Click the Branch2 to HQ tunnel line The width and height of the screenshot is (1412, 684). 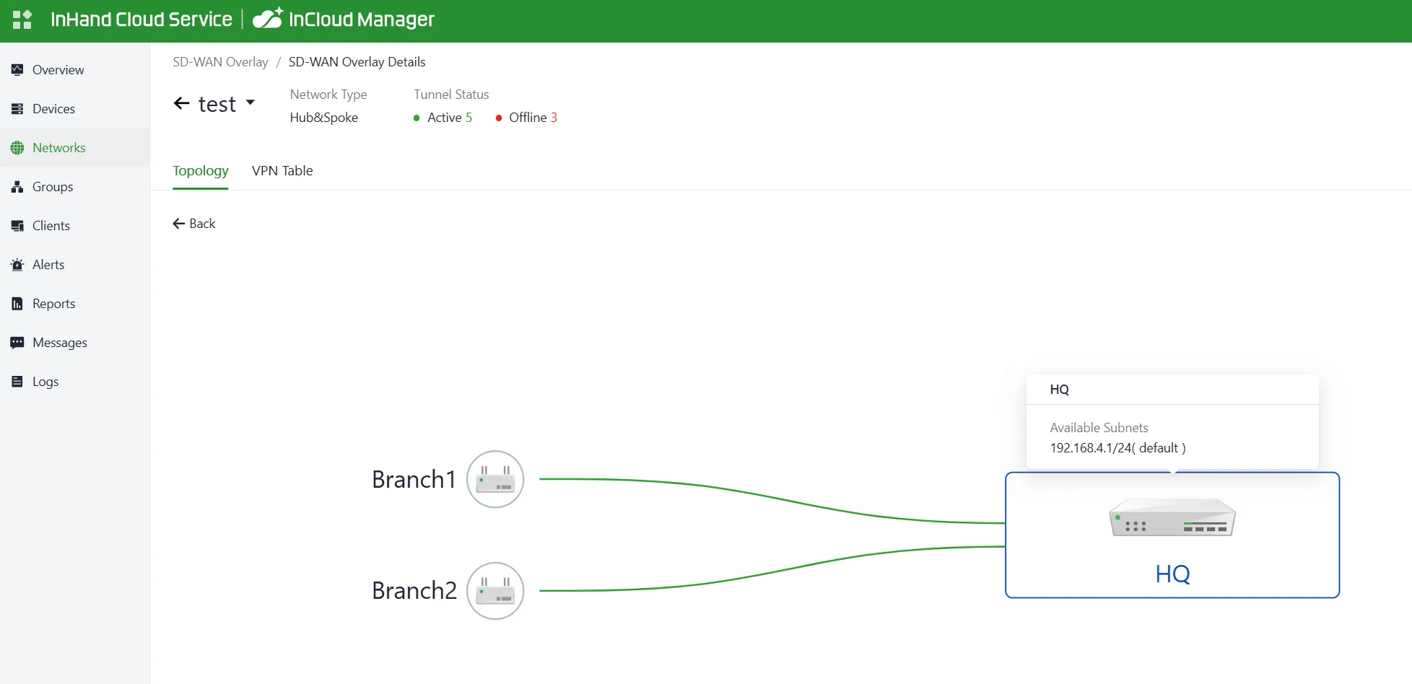coord(772,571)
